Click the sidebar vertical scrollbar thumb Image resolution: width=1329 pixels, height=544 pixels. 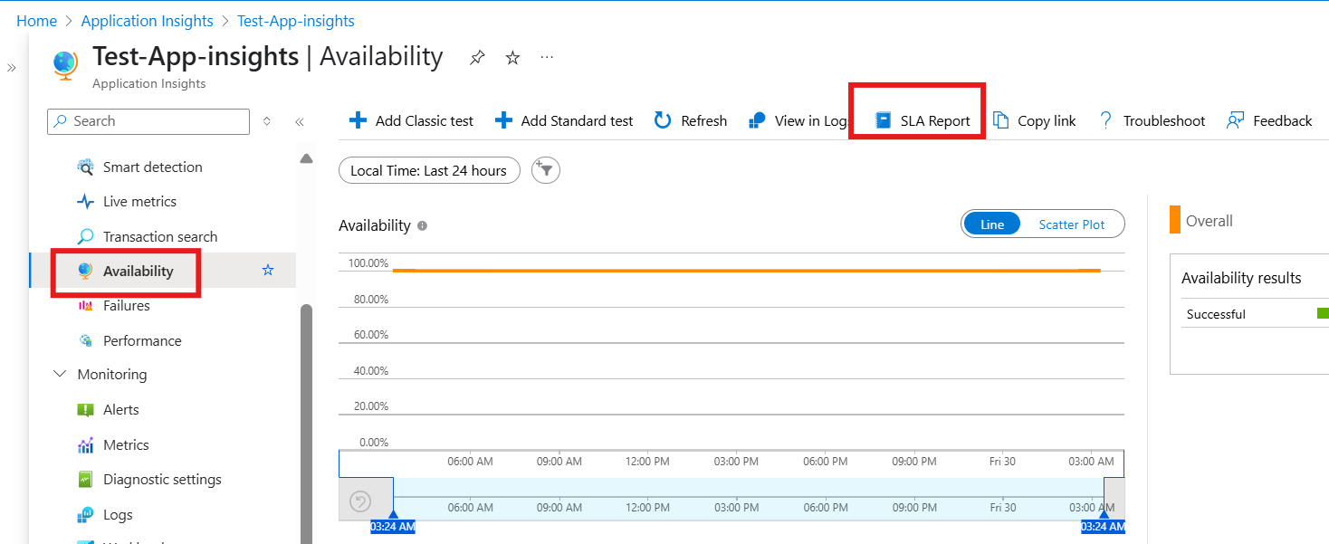coord(306,424)
